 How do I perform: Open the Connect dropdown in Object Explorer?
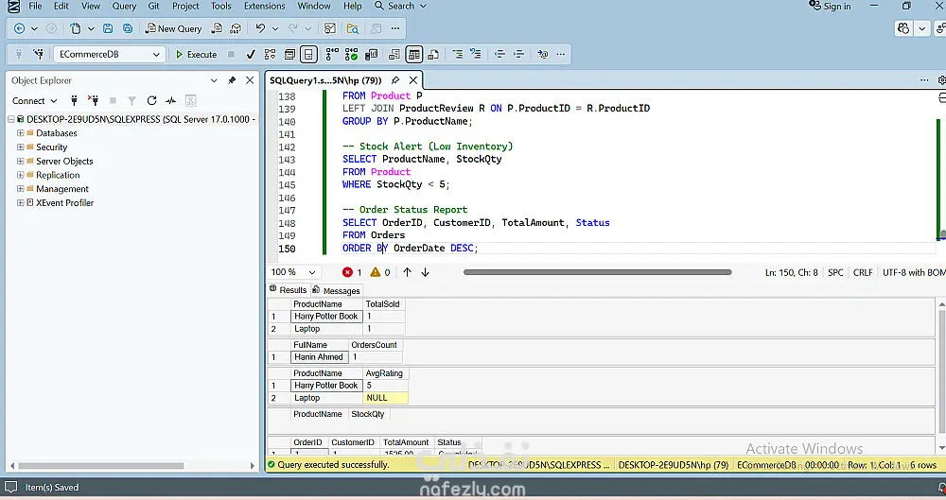click(34, 101)
